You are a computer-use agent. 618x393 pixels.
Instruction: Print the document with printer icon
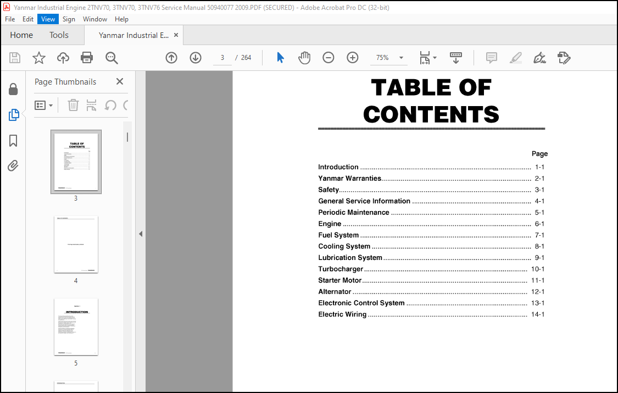point(87,58)
